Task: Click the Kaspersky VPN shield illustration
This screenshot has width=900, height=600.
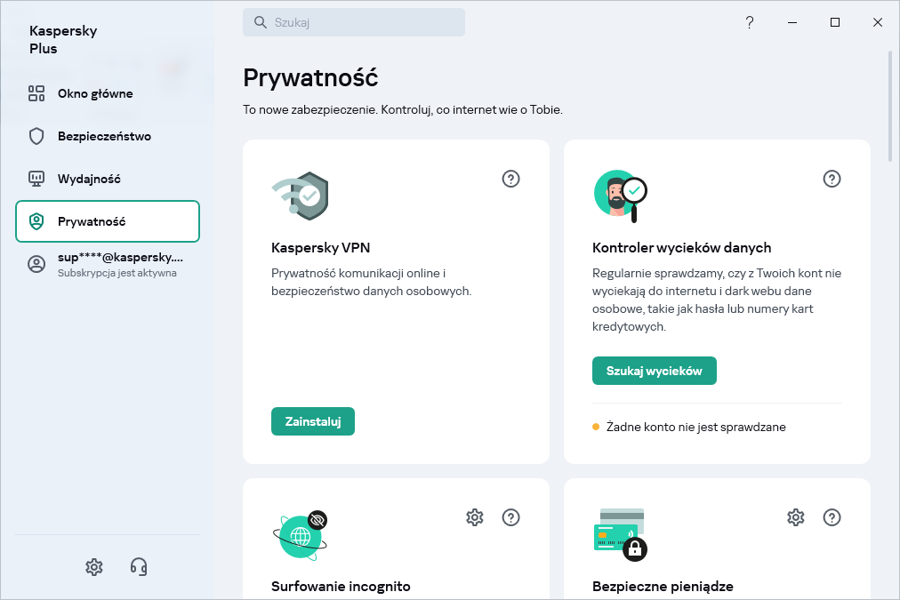Action: point(301,196)
